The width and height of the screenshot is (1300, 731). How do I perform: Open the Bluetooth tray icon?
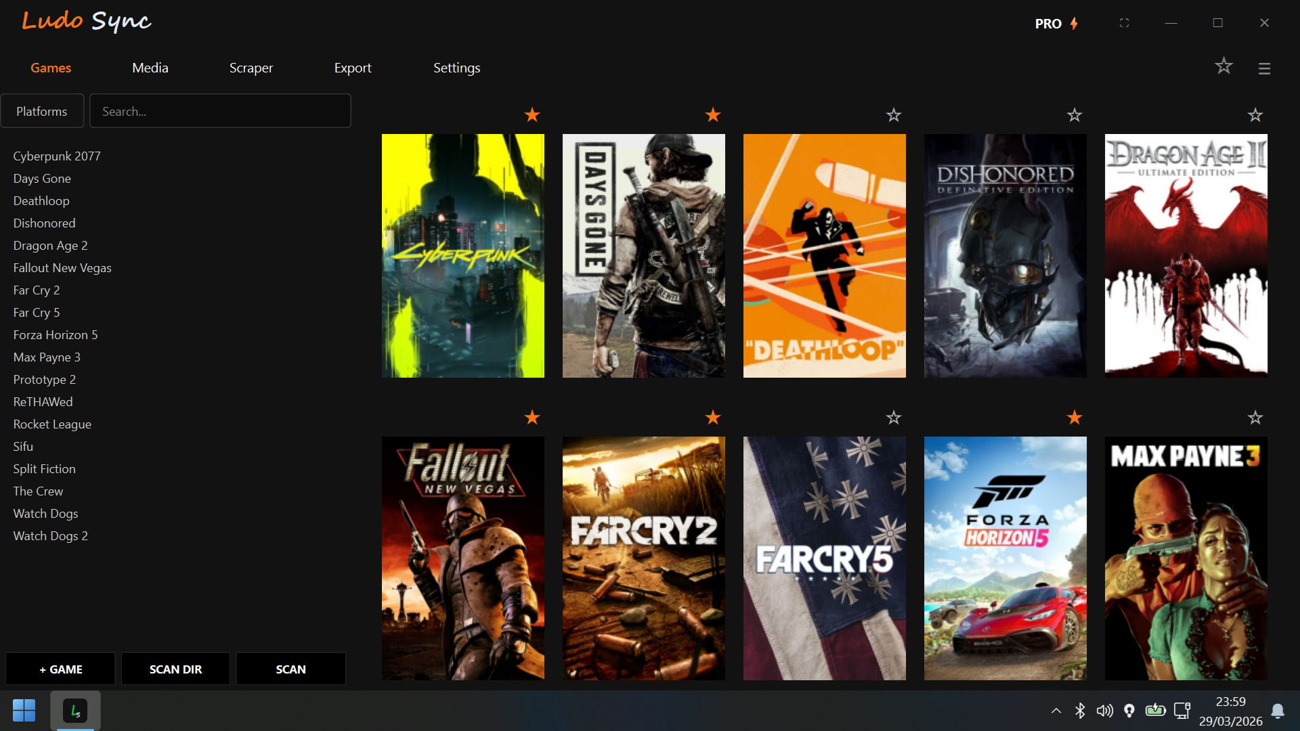[x=1080, y=710]
